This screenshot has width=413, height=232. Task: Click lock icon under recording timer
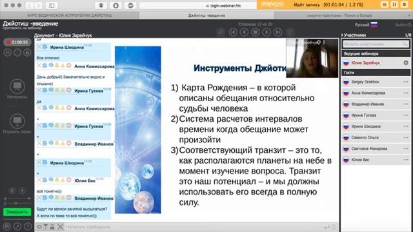pos(27,53)
